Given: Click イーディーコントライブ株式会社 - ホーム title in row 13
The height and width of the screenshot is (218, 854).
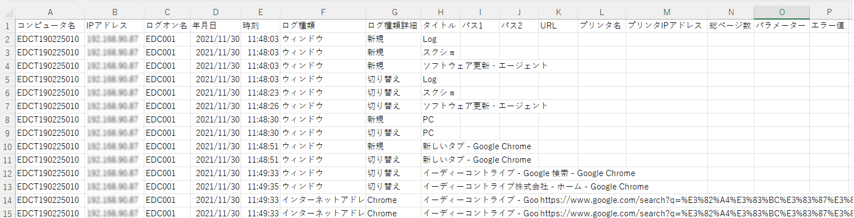Looking at the screenshot, I should click(536, 187).
